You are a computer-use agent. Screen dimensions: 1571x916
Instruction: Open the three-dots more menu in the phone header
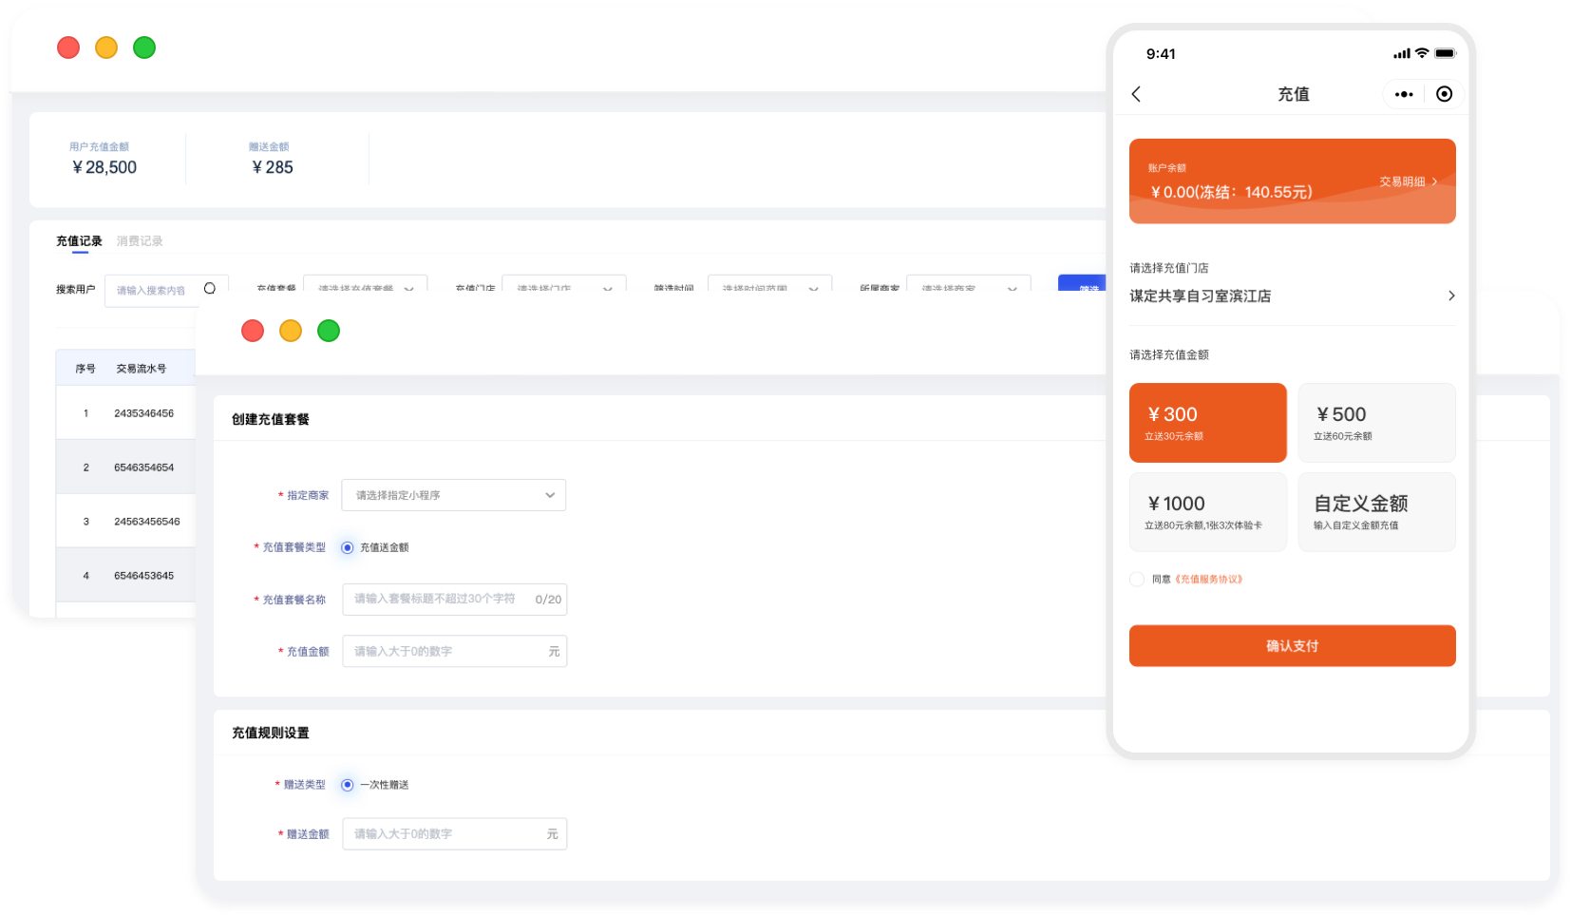click(x=1404, y=94)
